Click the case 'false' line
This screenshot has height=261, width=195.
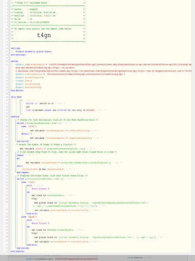pos(29,217)
